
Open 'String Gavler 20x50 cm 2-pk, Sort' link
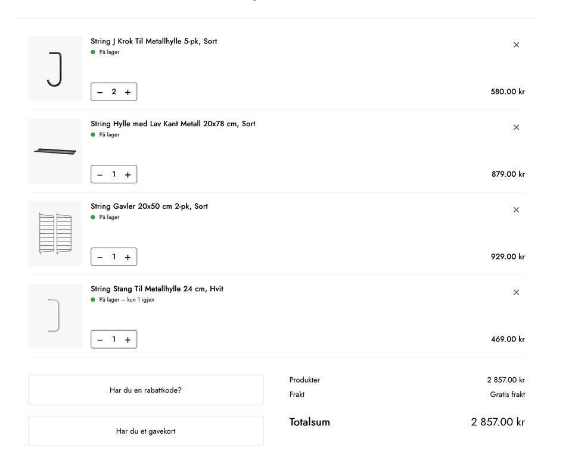(149, 206)
